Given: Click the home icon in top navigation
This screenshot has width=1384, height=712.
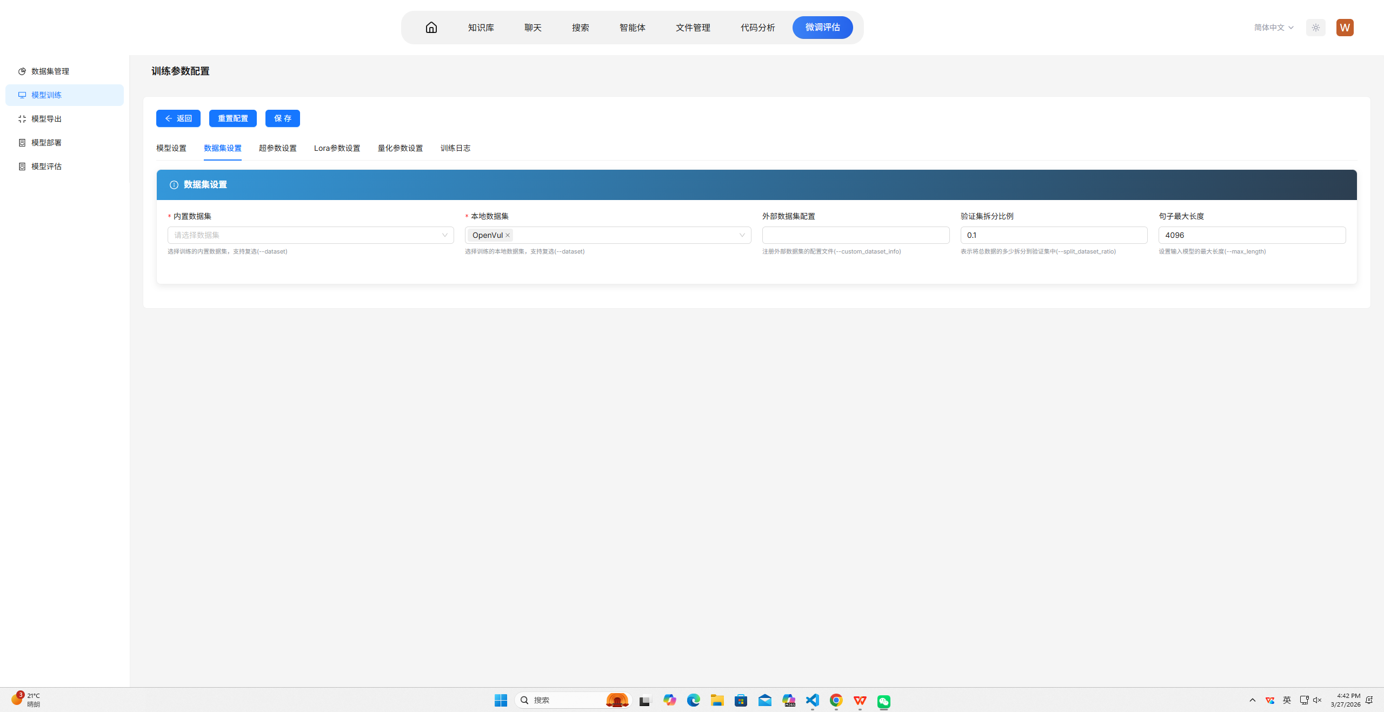Looking at the screenshot, I should pos(431,28).
